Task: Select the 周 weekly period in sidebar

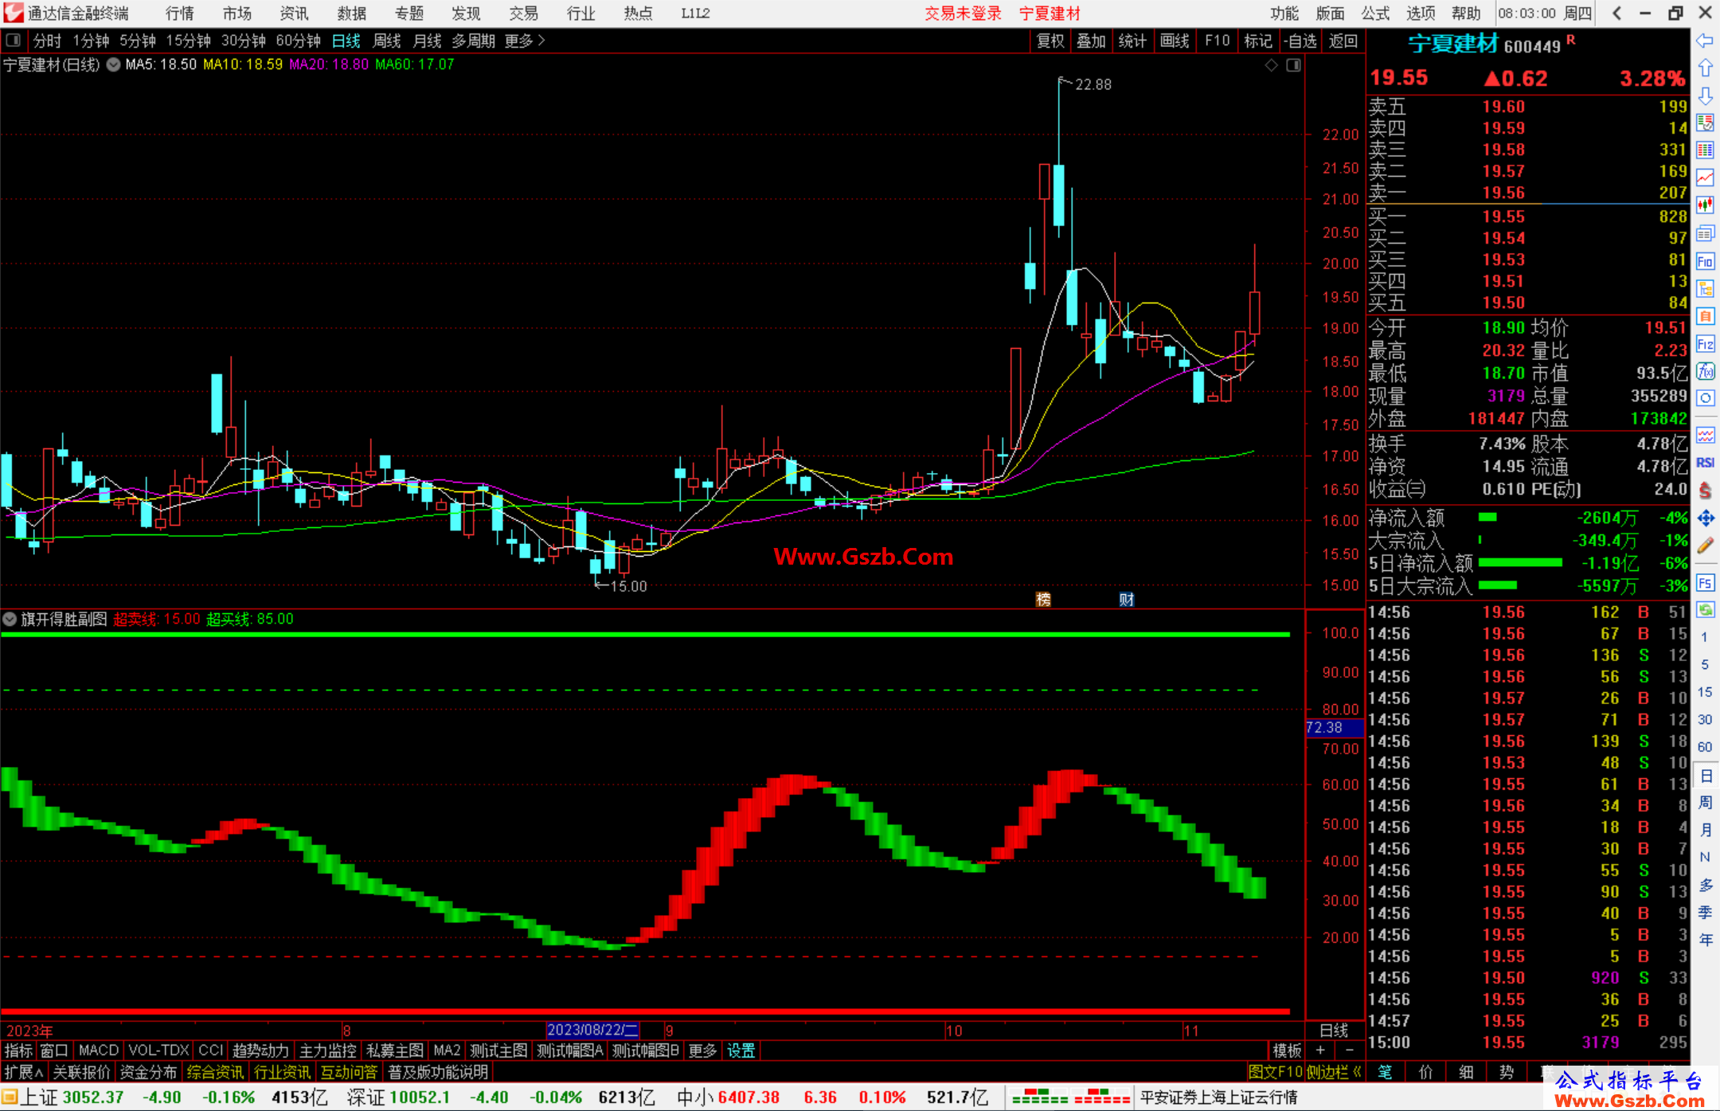Action: pyautogui.click(x=1705, y=802)
